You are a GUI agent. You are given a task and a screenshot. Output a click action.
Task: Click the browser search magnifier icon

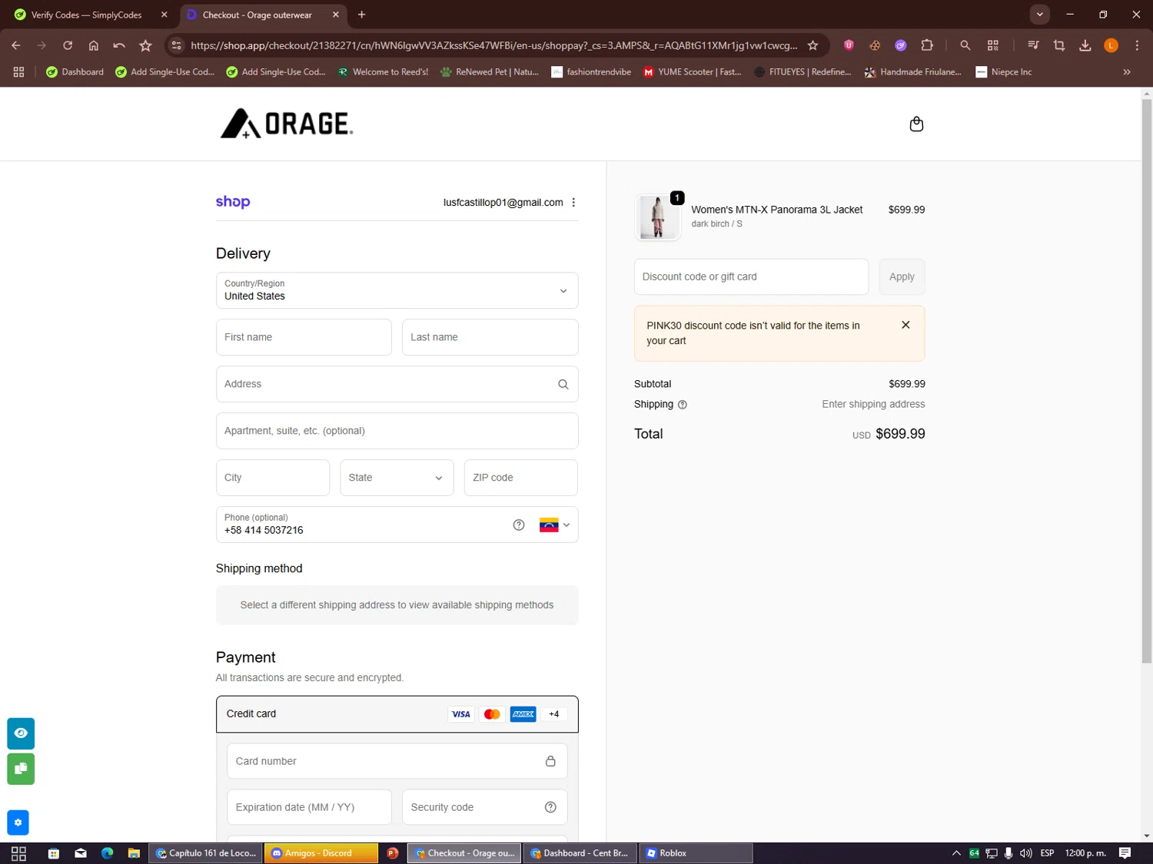pyautogui.click(x=965, y=45)
